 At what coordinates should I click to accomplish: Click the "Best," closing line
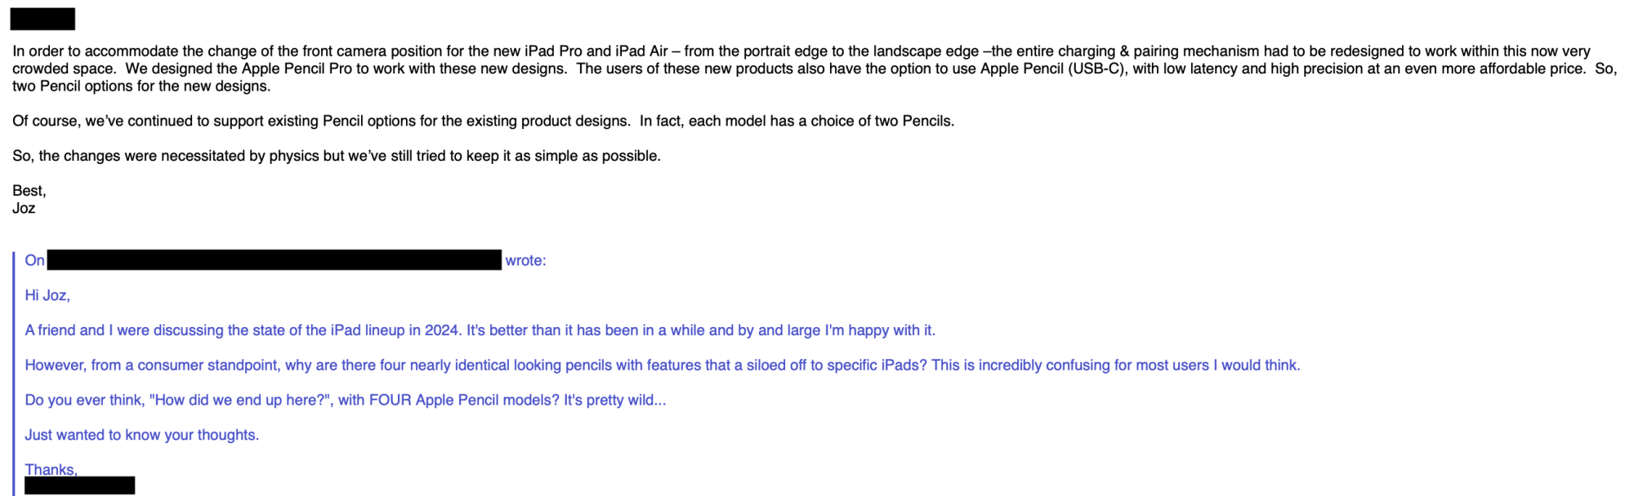[x=29, y=191]
